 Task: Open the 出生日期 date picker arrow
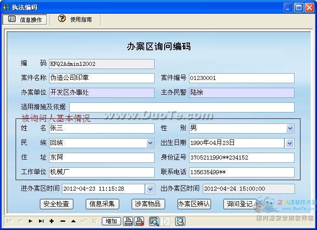click(289, 143)
